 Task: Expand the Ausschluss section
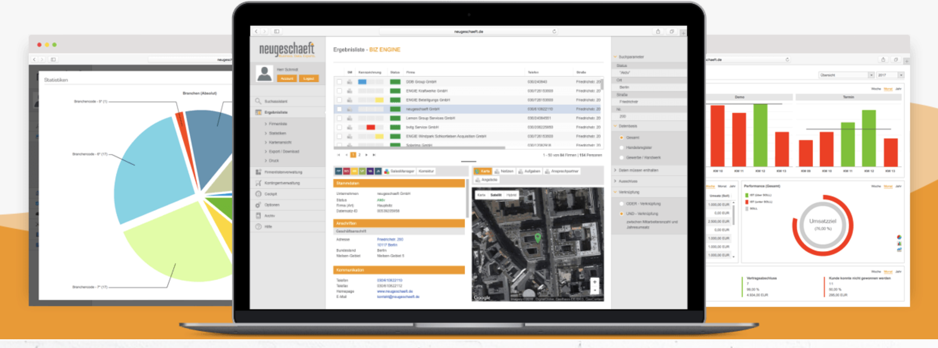tap(615, 181)
